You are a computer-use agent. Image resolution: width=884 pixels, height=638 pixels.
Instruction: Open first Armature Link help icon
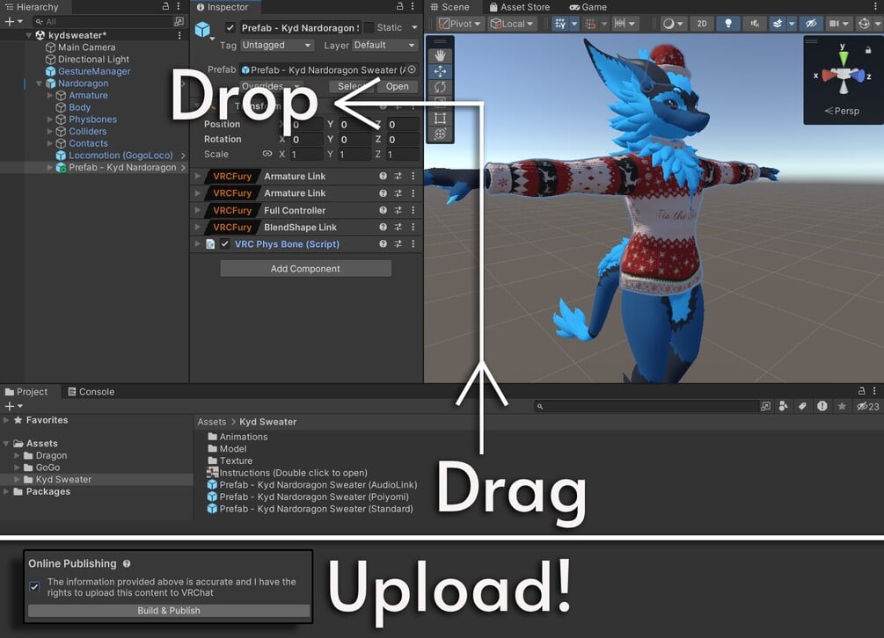(x=383, y=176)
